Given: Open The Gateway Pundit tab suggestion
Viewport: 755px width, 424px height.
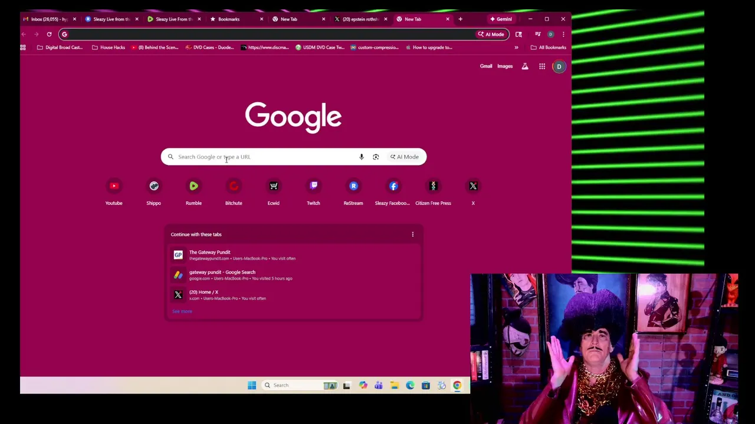Looking at the screenshot, I should (293, 255).
